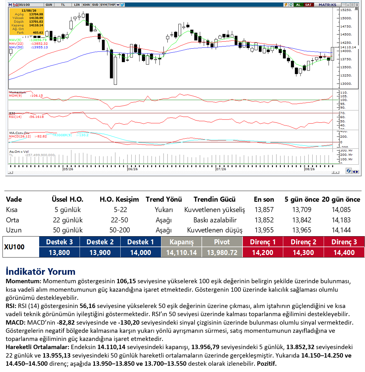Select the MAV(50) indicator label
365x372 pixels.
tap(16, 47)
